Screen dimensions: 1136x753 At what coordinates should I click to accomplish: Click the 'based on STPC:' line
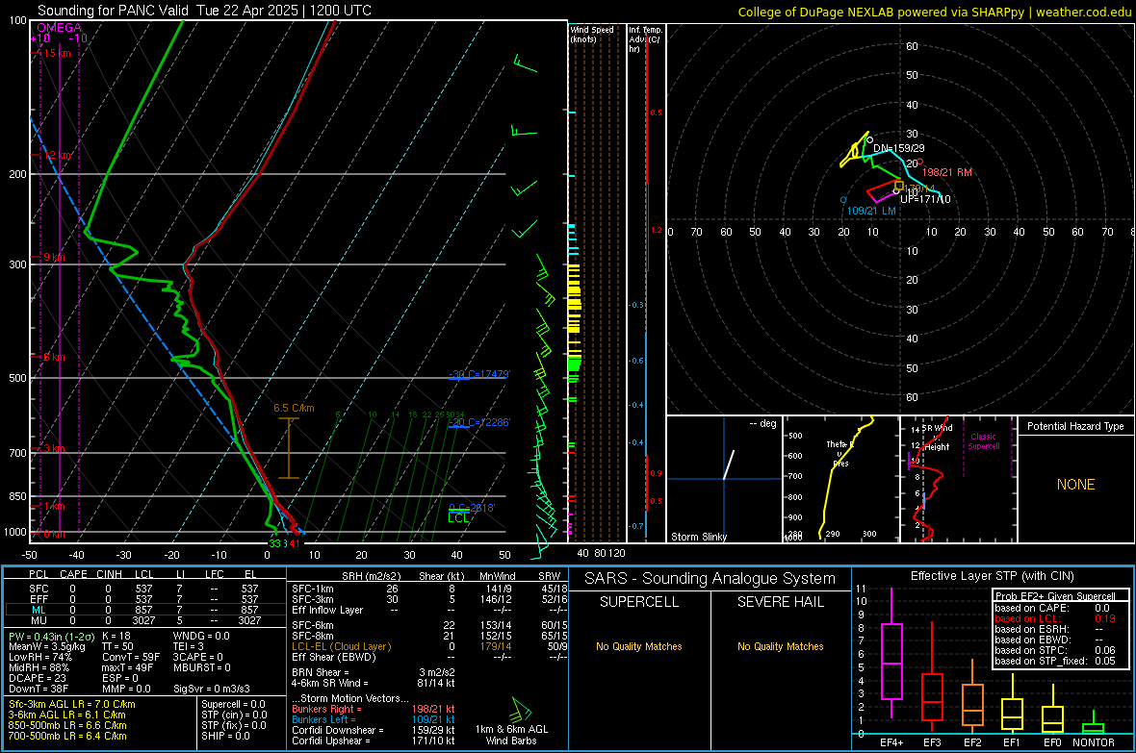(x=1055, y=650)
